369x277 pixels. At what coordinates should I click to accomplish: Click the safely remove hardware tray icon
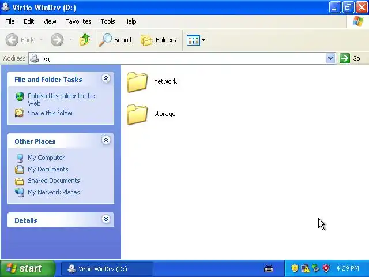coord(315,268)
